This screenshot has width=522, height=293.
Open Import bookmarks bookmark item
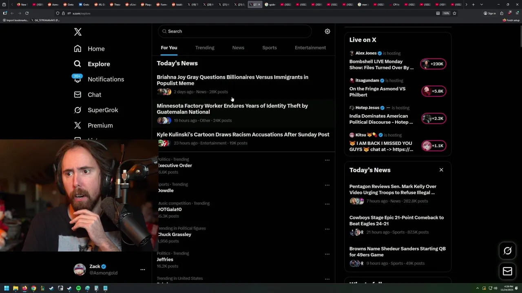15,20
